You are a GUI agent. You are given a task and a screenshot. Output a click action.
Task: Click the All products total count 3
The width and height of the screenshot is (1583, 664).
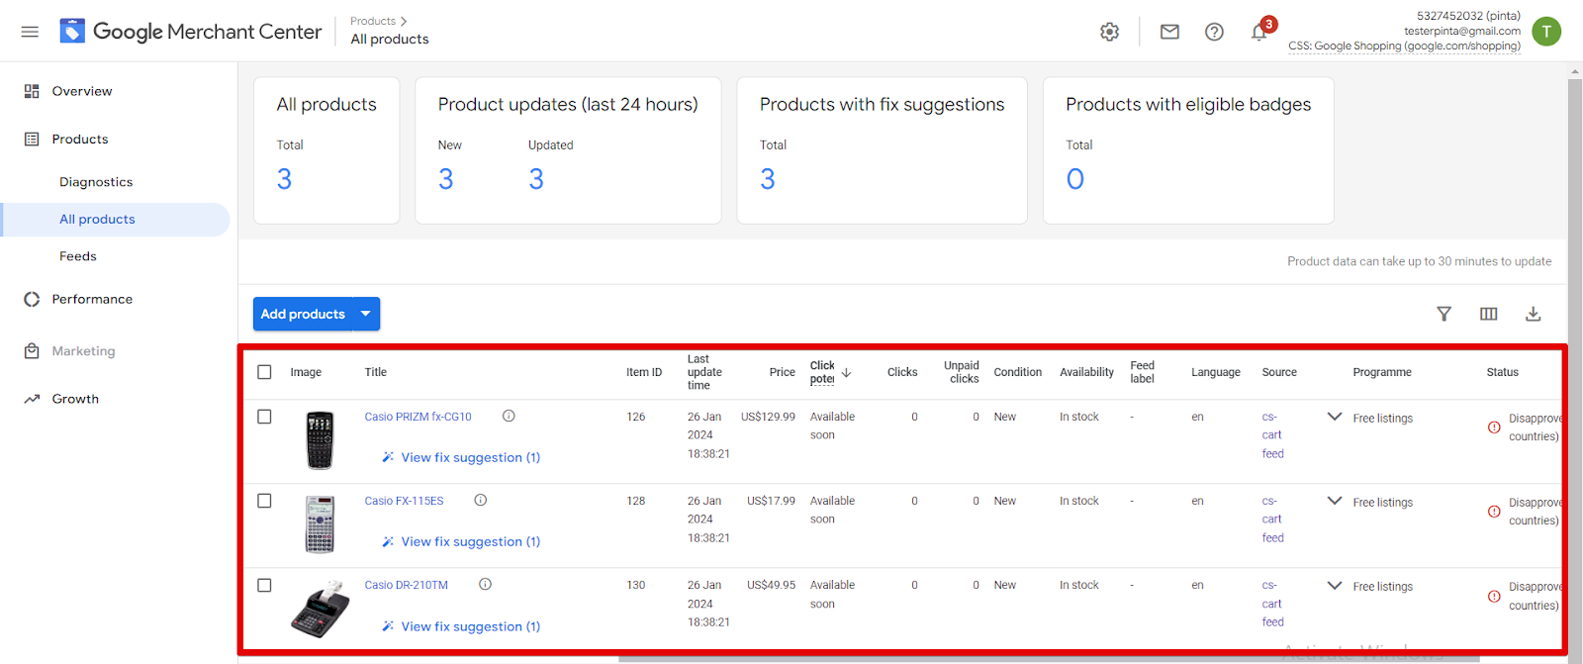click(284, 179)
